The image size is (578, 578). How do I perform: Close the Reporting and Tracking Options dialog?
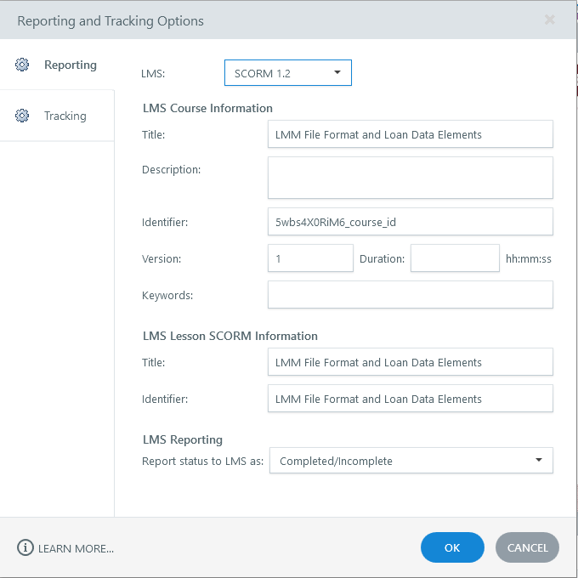click(x=550, y=20)
